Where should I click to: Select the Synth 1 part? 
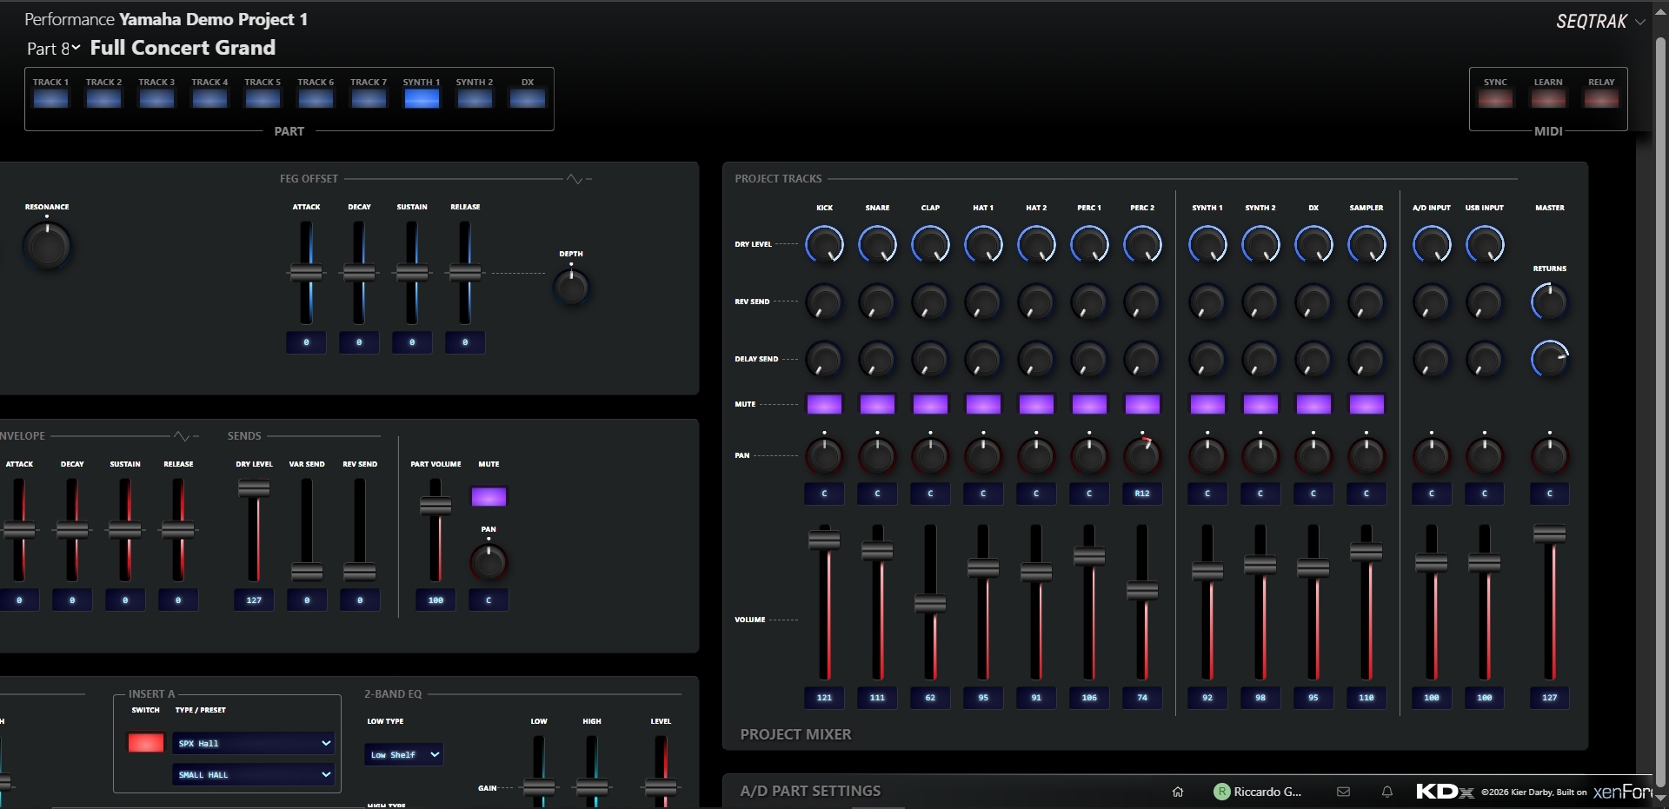[x=422, y=98]
